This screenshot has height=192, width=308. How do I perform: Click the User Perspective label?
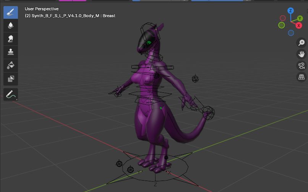(42, 9)
